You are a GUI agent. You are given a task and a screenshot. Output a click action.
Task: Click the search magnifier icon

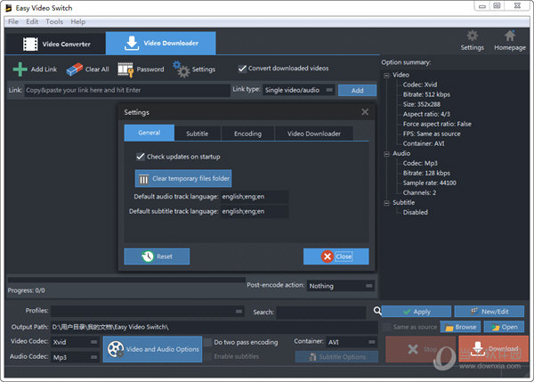377,311
